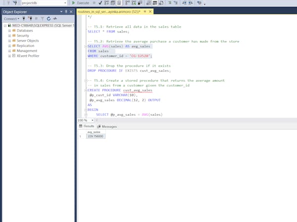Screen dimensions: 297x222
Task: Expand the Server Objects folder
Action: pos(9,41)
